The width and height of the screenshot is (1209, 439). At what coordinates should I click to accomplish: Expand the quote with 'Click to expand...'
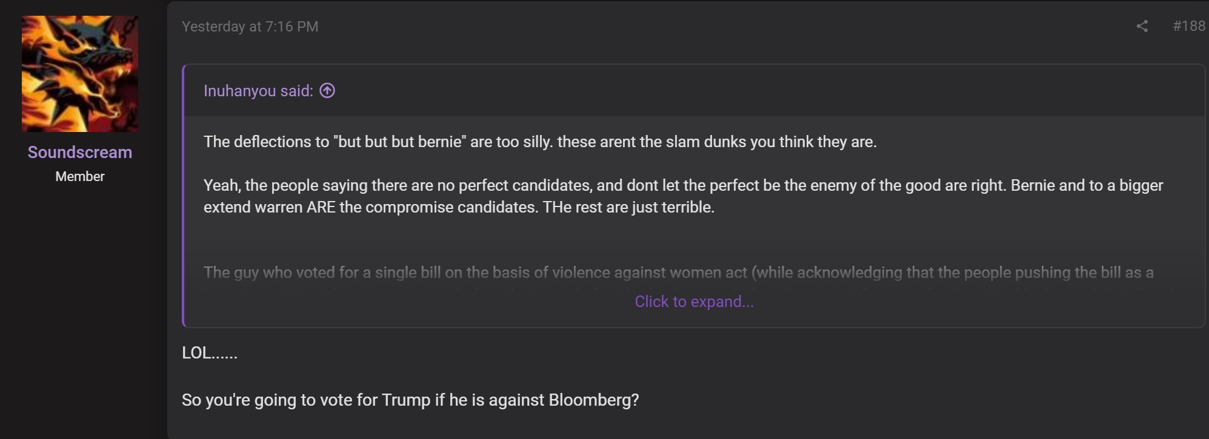tap(694, 302)
